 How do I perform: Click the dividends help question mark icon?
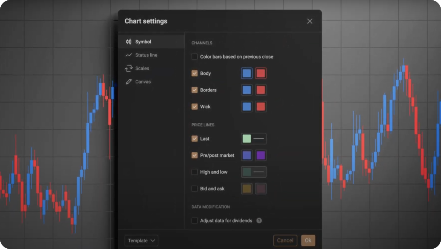click(x=259, y=220)
